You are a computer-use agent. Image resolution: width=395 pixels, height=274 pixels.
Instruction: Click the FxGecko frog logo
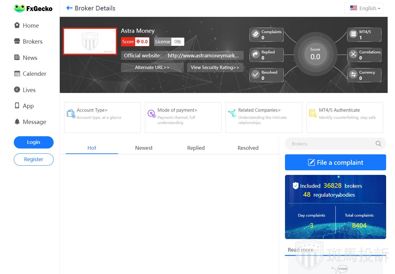(x=20, y=9)
